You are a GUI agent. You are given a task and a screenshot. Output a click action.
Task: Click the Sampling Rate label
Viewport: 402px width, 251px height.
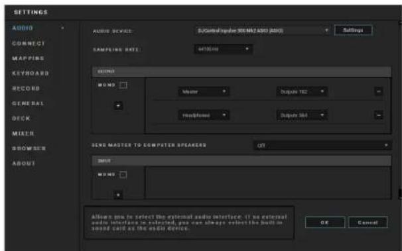[116, 50]
